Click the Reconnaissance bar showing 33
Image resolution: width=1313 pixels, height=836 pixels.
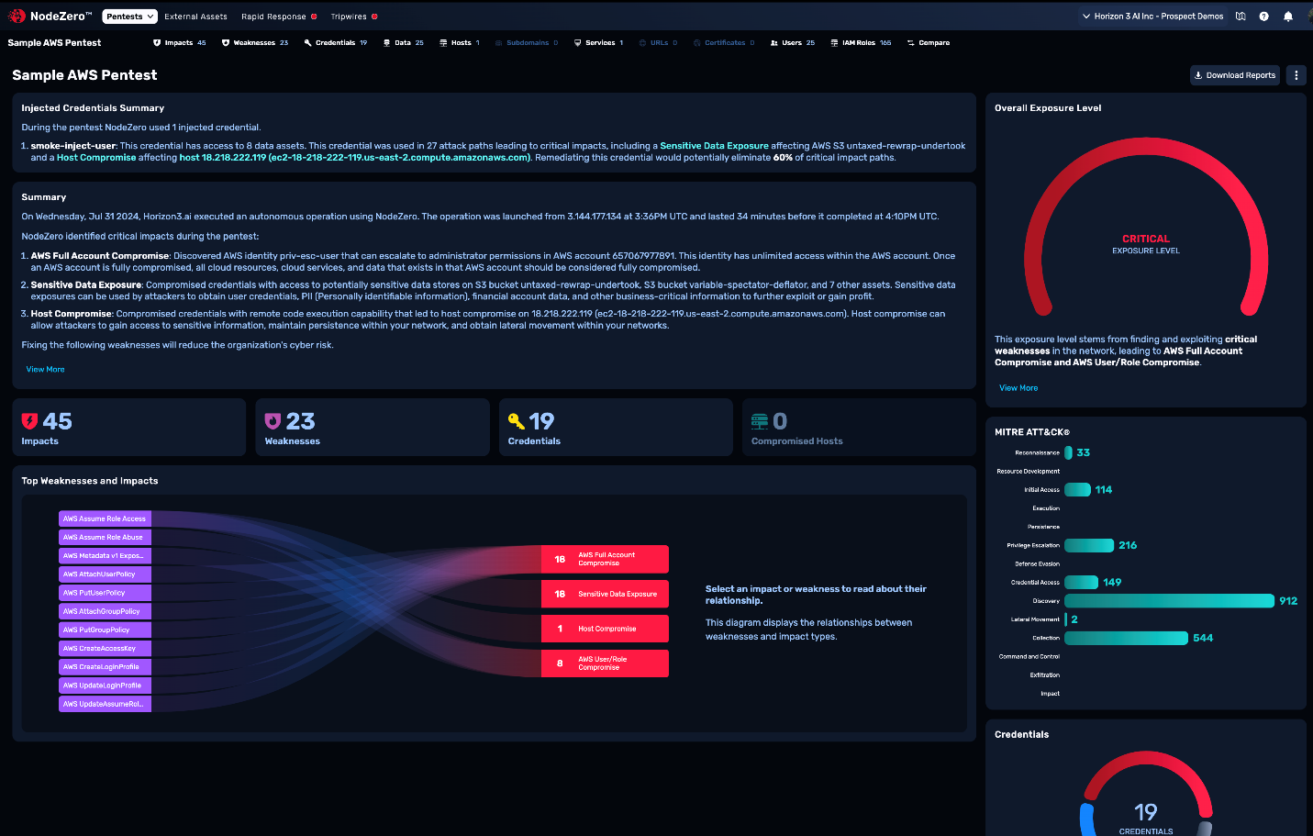pos(1068,452)
